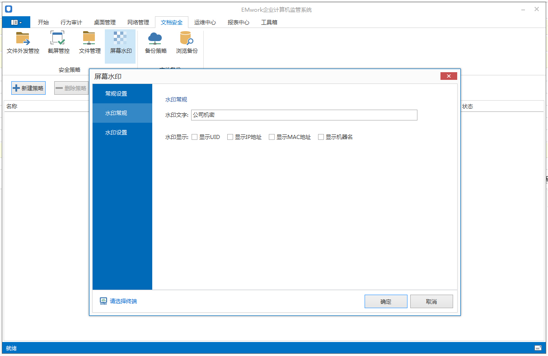Viewport: 548px width, 356px height.
Task: Switch to the 行为审计 tab
Action: (71, 22)
